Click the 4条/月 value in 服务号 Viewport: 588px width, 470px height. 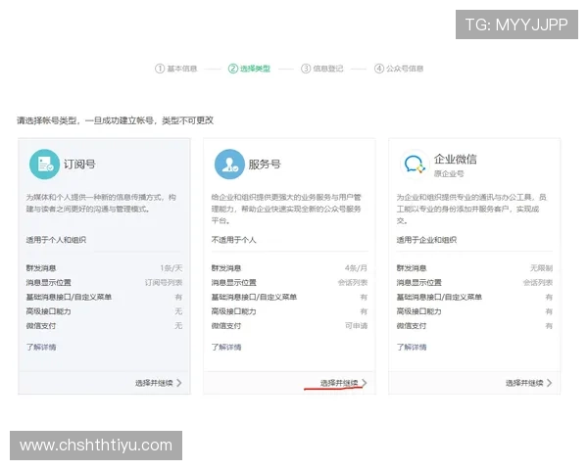(356, 268)
